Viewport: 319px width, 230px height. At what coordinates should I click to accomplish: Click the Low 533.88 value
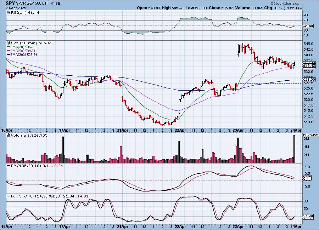click(196, 8)
